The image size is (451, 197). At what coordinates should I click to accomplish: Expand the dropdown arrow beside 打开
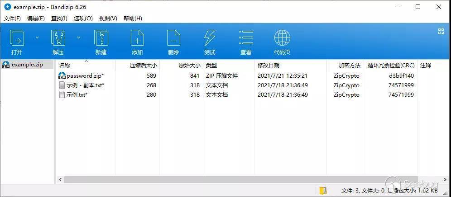pyautogui.click(x=37, y=38)
